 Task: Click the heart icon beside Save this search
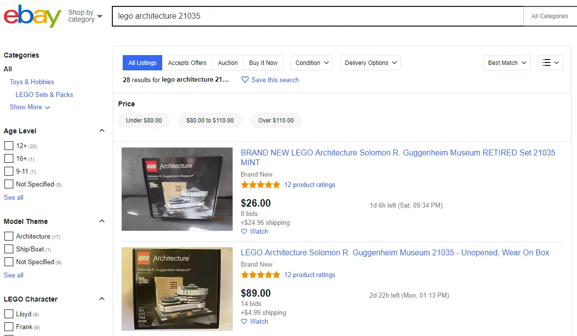pos(245,80)
